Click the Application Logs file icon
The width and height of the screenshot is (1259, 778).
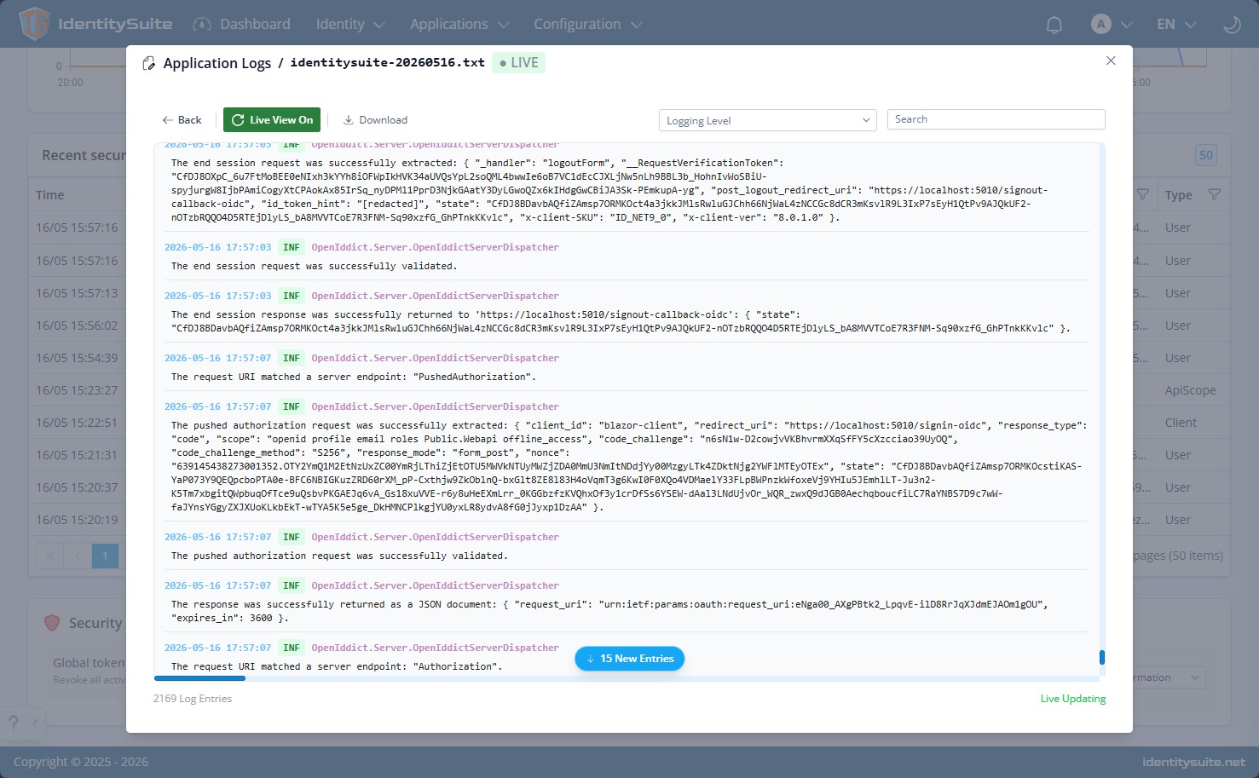click(x=148, y=63)
